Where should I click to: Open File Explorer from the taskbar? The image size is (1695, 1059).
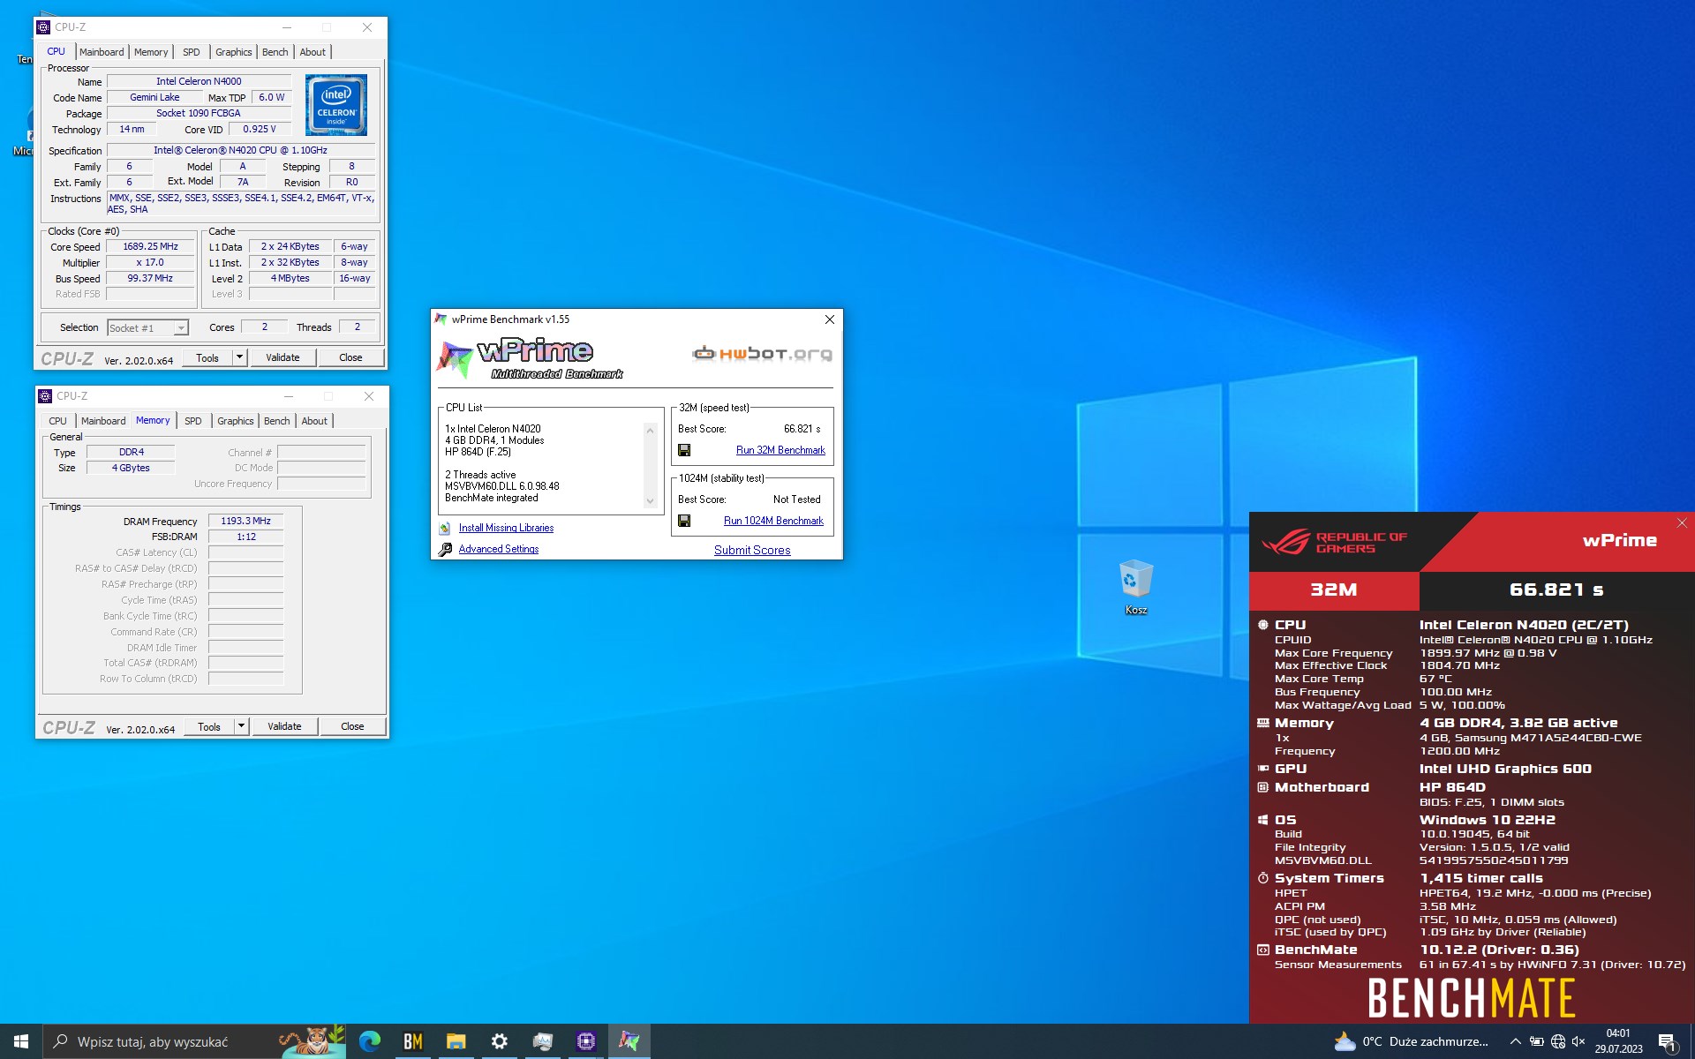coord(456,1041)
